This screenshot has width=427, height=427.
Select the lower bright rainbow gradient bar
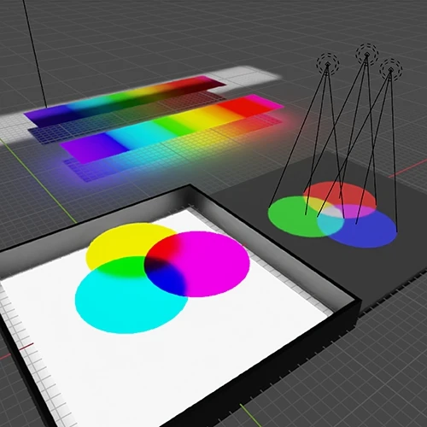(x=172, y=129)
